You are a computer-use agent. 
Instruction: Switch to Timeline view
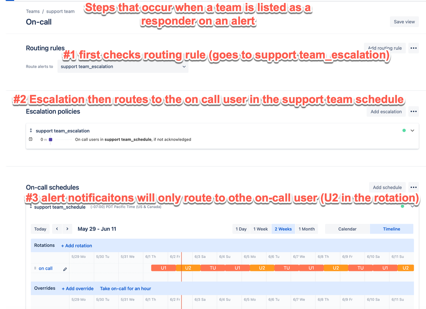tap(391, 229)
